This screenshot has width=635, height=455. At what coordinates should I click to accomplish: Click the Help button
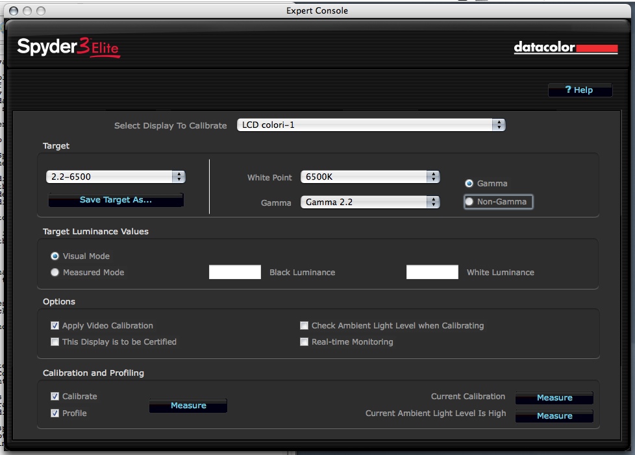[580, 90]
